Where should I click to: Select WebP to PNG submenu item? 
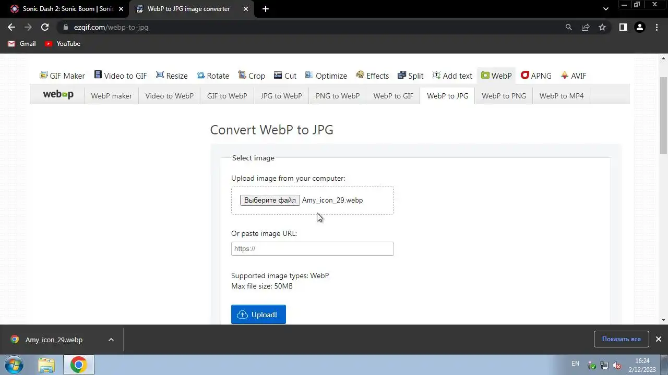click(x=504, y=96)
